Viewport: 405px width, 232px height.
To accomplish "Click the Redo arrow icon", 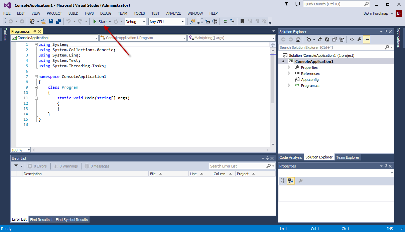I will 80,21.
